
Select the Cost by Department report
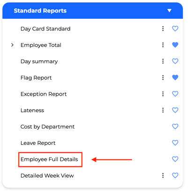[47, 127]
